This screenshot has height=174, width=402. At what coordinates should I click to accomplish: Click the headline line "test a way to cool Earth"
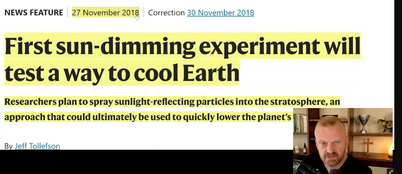tap(122, 73)
